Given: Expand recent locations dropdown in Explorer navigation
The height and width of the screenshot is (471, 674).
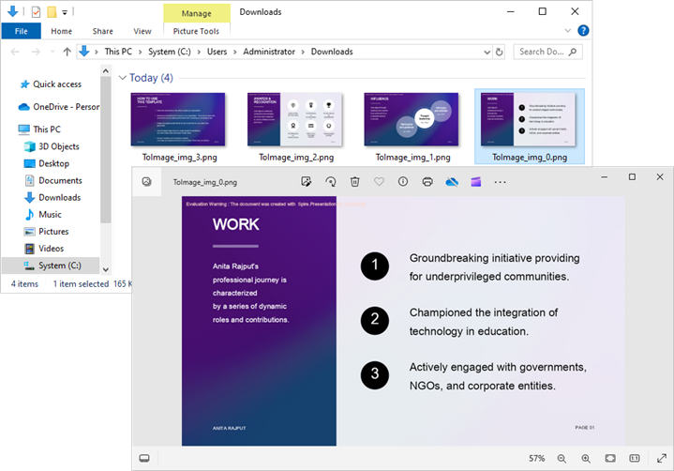Looking at the screenshot, I should 52,52.
